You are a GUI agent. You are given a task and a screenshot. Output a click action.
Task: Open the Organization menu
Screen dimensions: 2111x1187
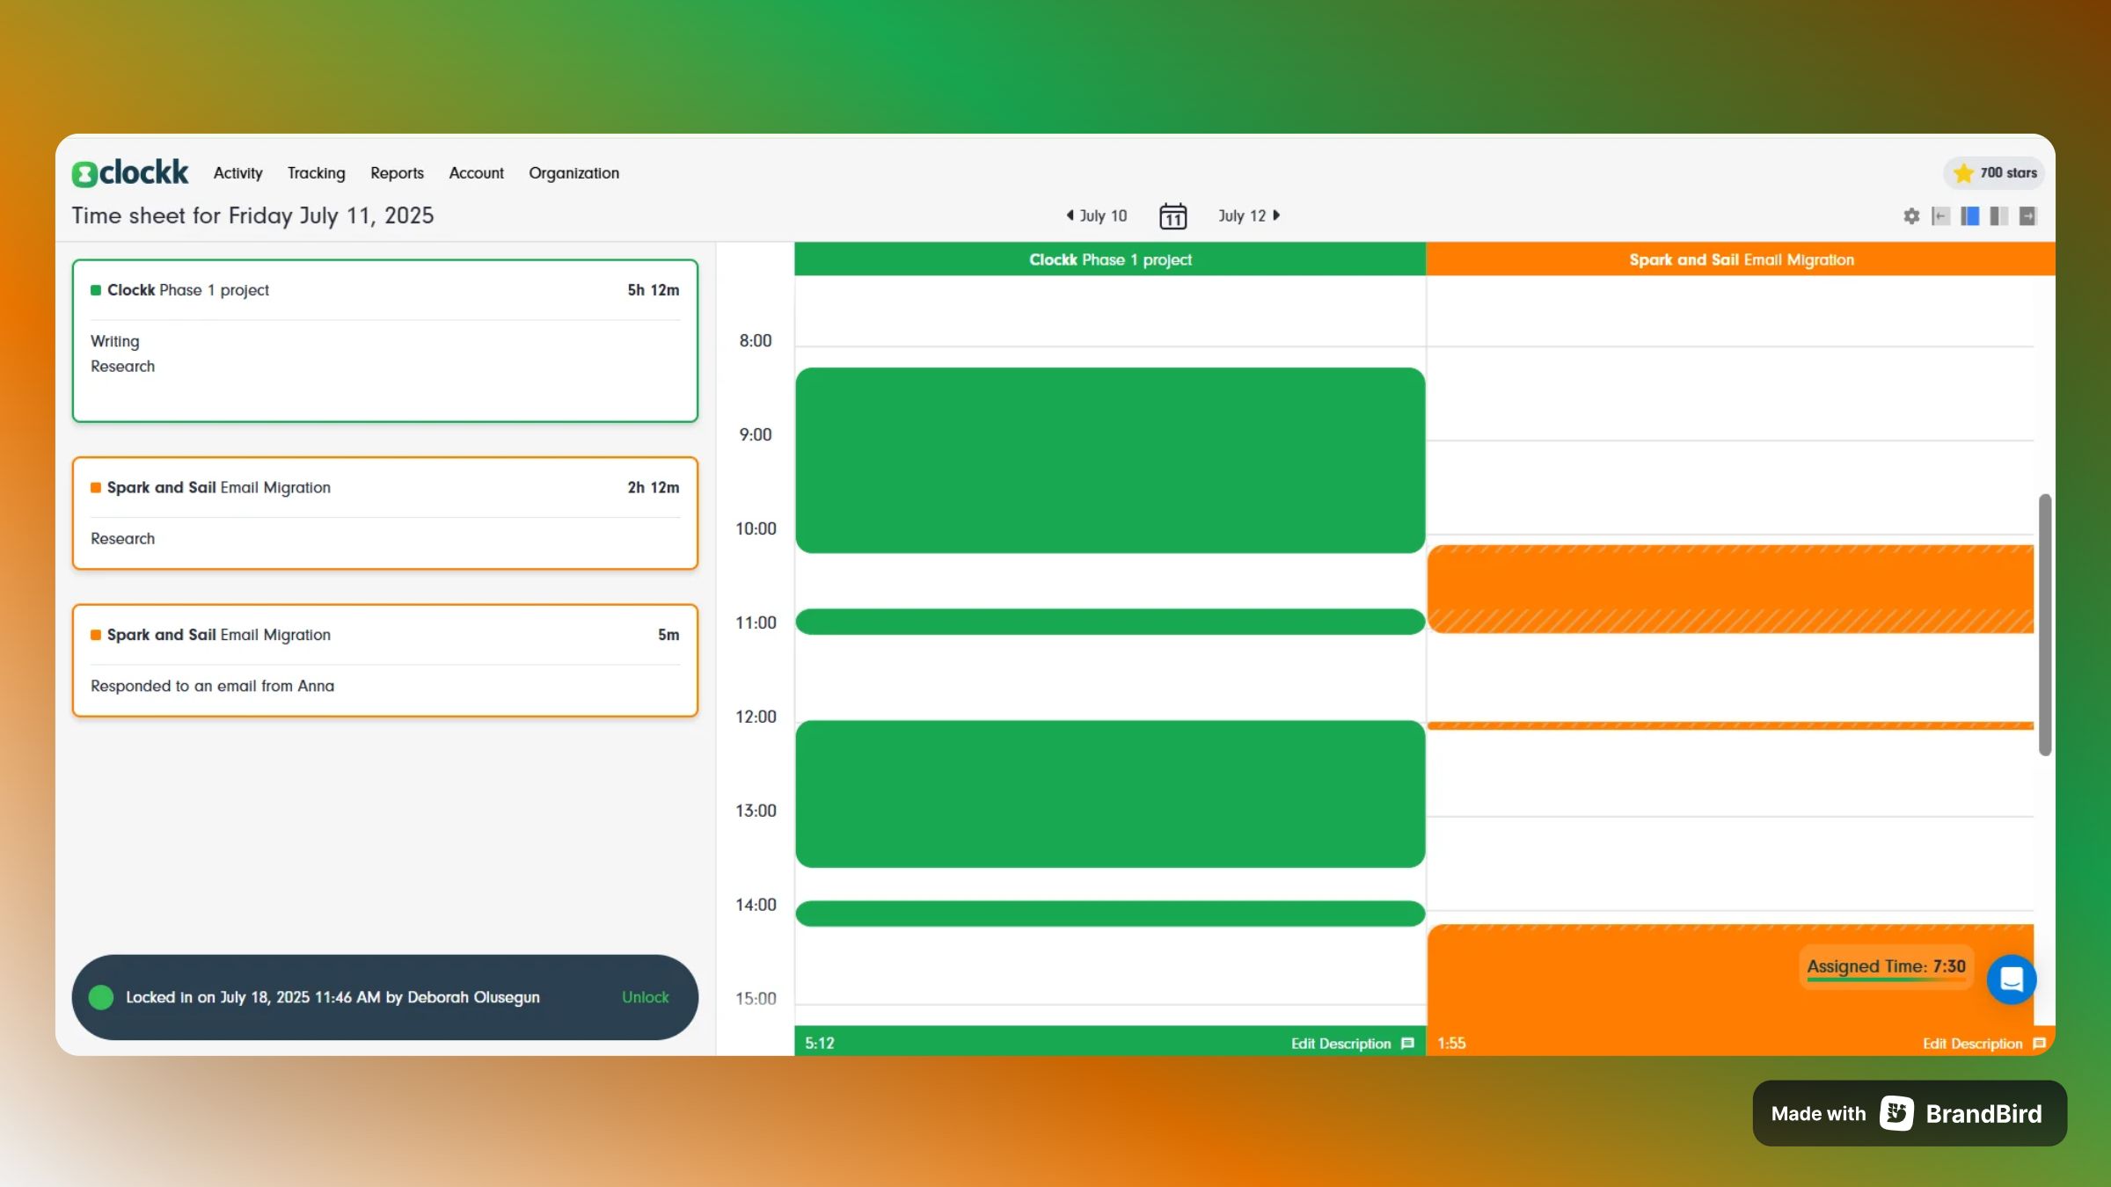click(x=574, y=173)
